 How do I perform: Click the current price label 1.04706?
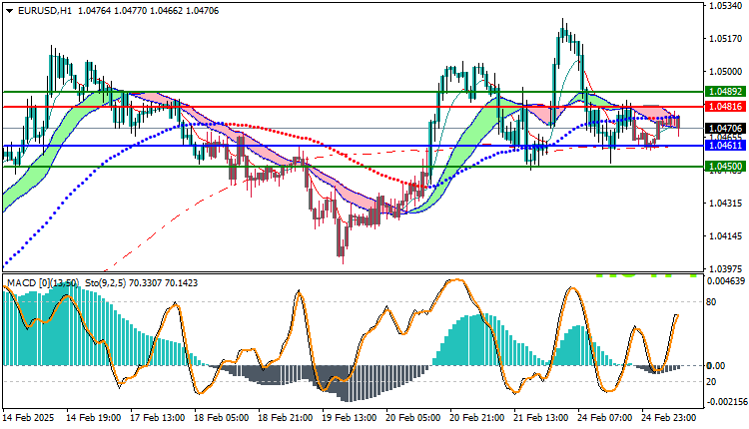coord(725,129)
